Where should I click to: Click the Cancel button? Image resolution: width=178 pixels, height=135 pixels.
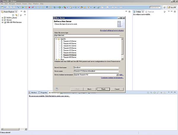[x=117, y=89]
